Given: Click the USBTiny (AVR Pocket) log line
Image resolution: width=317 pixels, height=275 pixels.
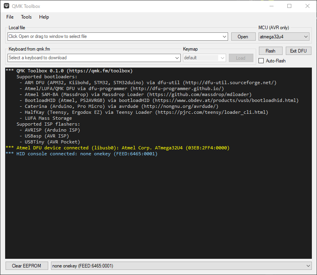Looking at the screenshot, I should pyautogui.click(x=50, y=142).
